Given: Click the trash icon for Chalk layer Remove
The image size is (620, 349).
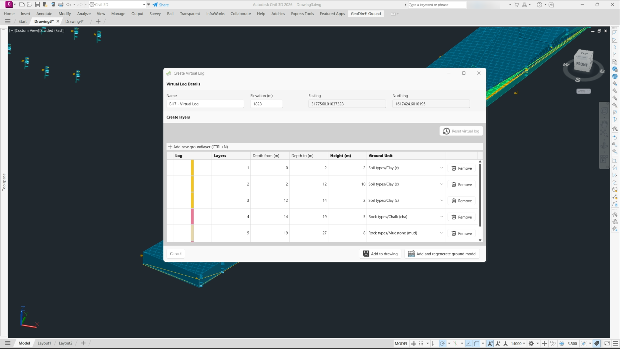Looking at the screenshot, I should tap(454, 217).
